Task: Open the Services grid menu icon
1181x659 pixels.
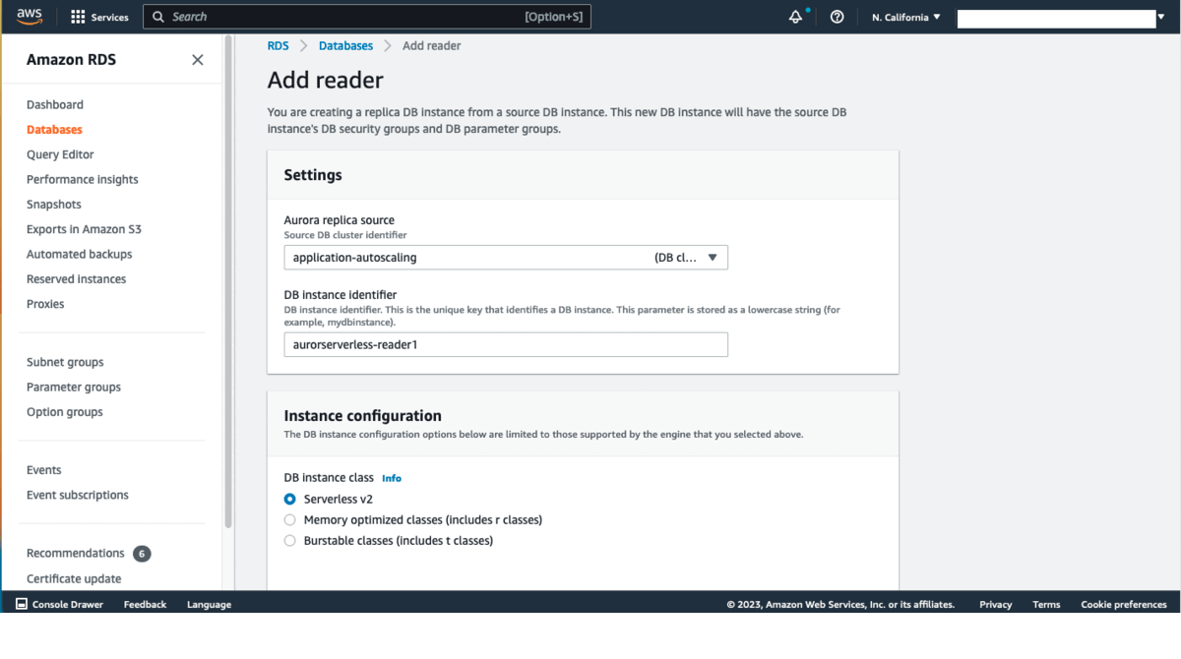Action: 78,17
